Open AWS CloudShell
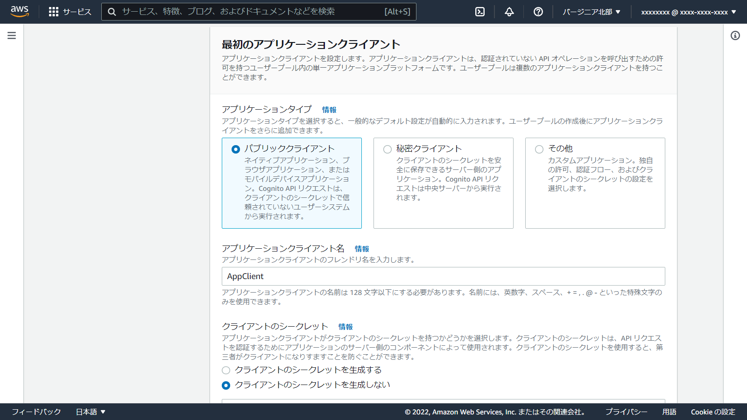 (480, 12)
